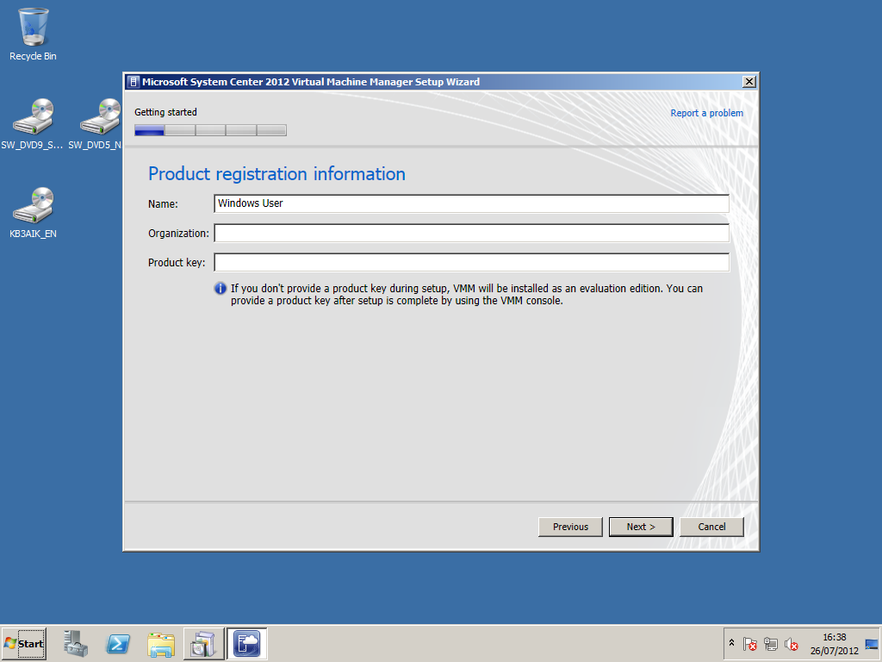Show hidden system tray icons
The image size is (882, 662).
731,643
